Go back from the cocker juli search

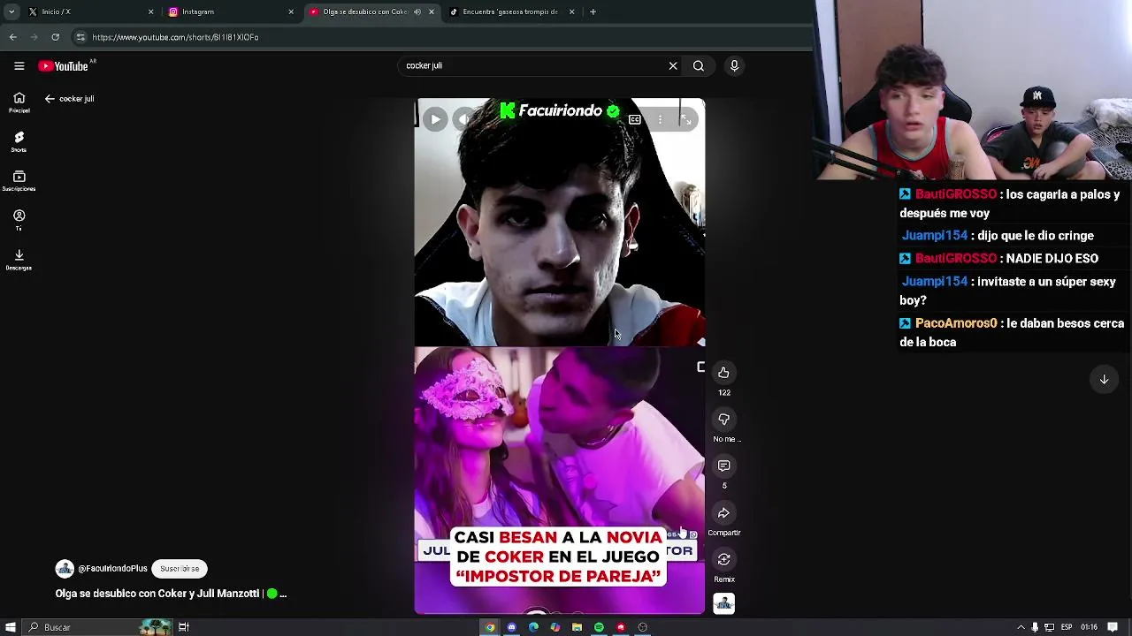(50, 99)
